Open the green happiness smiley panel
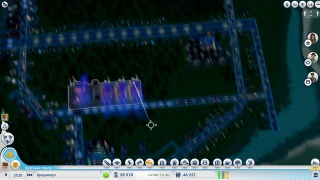 pos(106,175)
